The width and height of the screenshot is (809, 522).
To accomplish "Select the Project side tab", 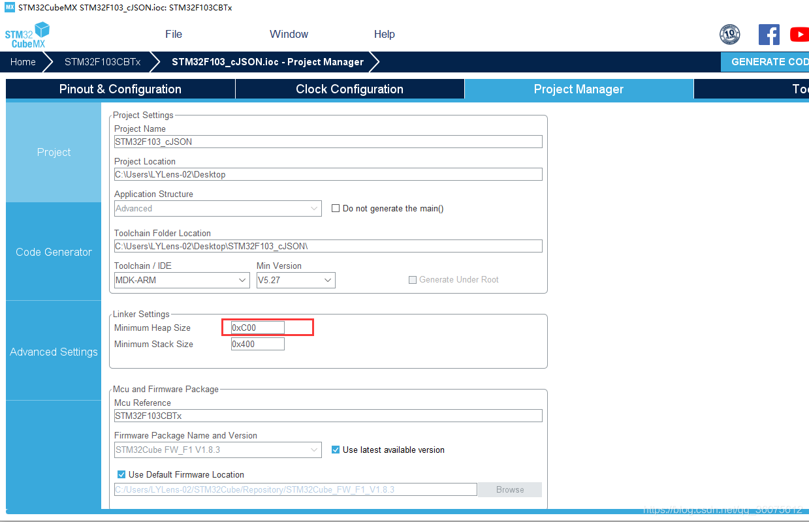I will [x=54, y=152].
